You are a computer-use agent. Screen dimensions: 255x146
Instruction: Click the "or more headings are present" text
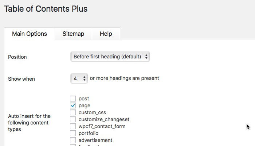[124, 78]
